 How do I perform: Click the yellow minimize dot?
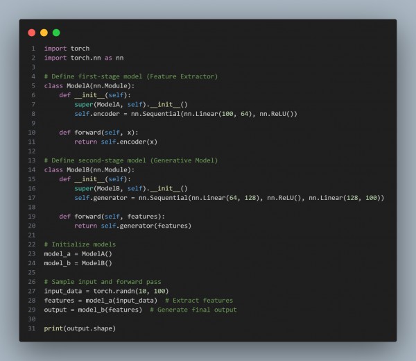click(44, 33)
